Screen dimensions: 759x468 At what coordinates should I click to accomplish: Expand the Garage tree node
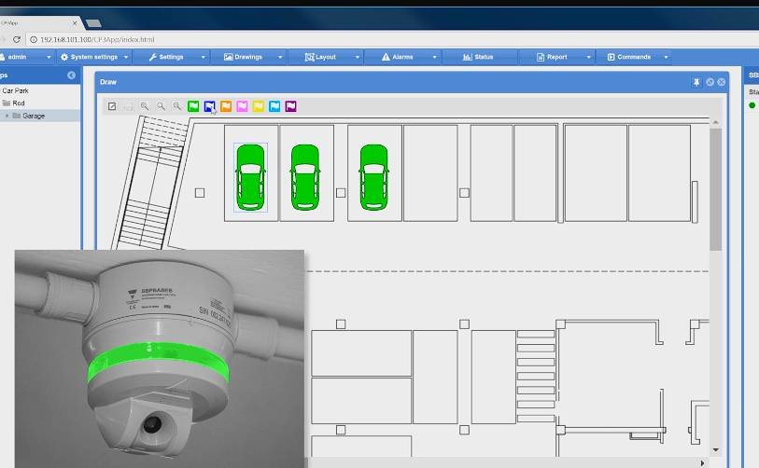pos(7,116)
